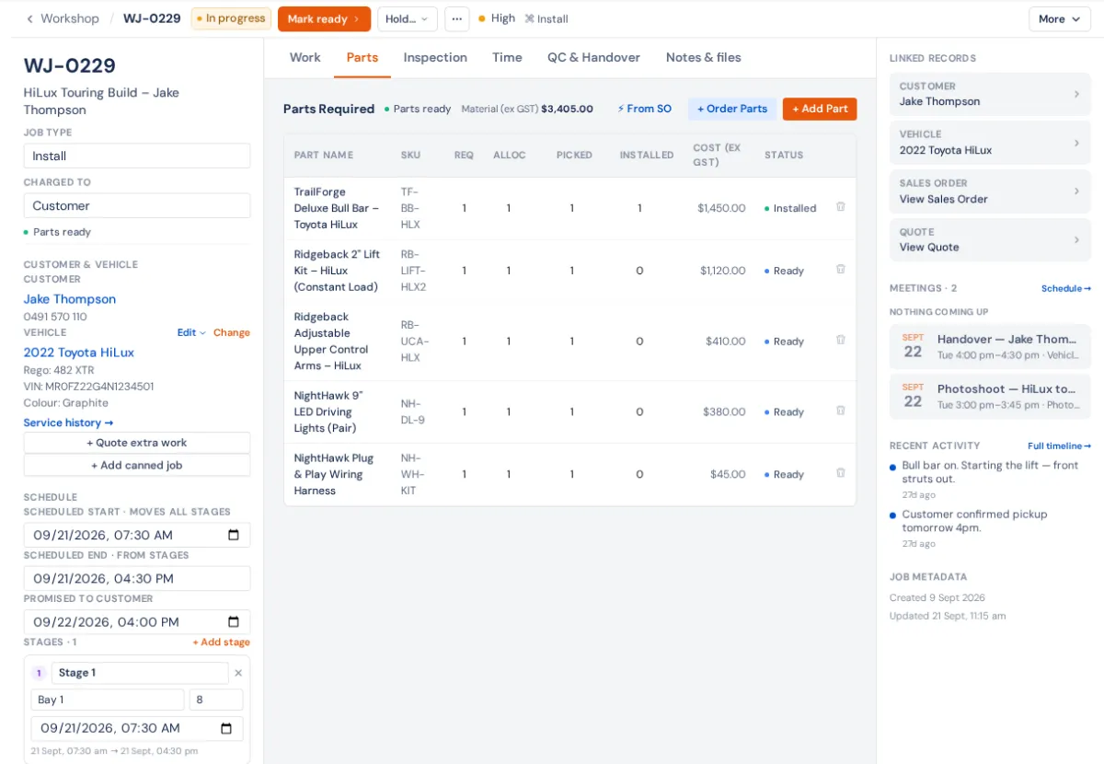Open the three-dot overflow menu in the header
1104x764 pixels.
457,18
